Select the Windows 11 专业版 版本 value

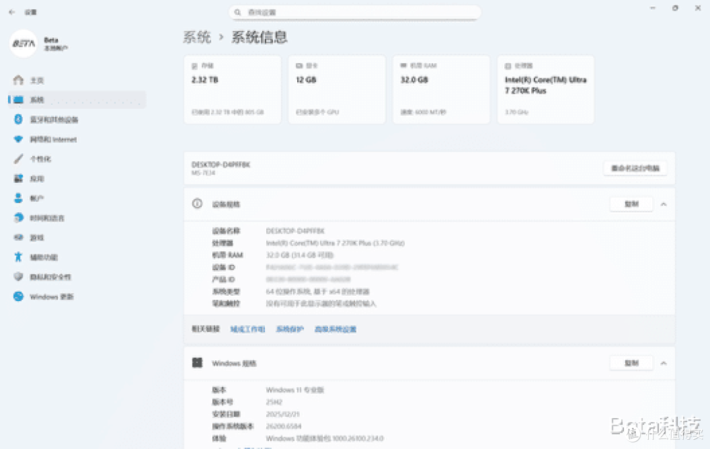[295, 390]
